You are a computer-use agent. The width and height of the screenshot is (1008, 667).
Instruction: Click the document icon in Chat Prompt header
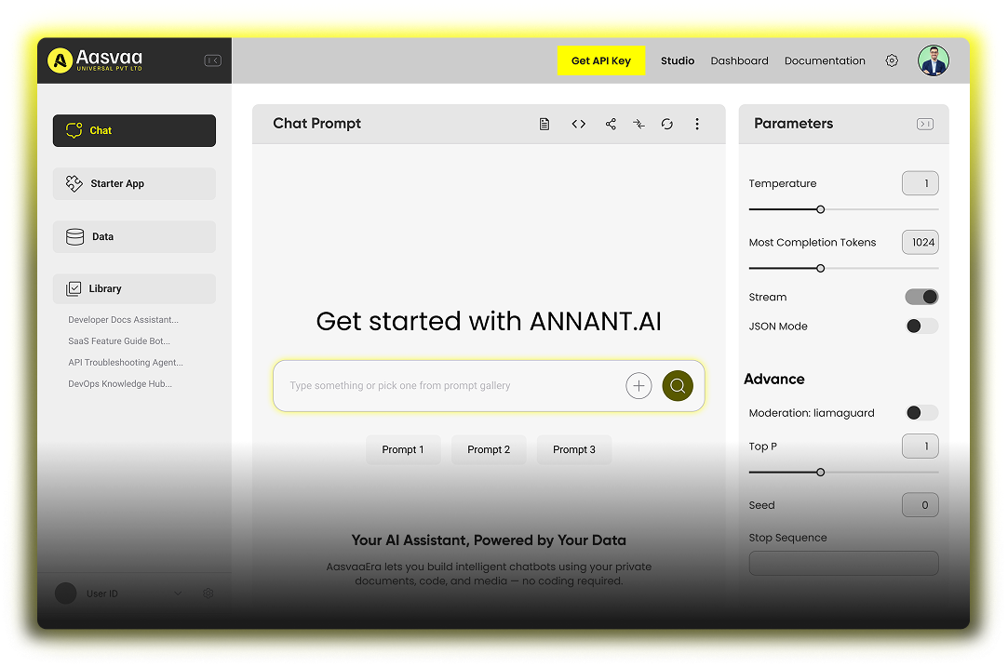point(544,124)
